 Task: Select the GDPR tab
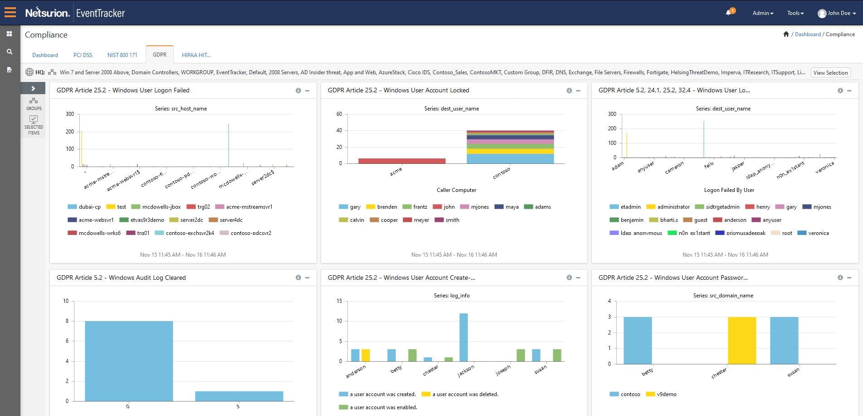(160, 54)
